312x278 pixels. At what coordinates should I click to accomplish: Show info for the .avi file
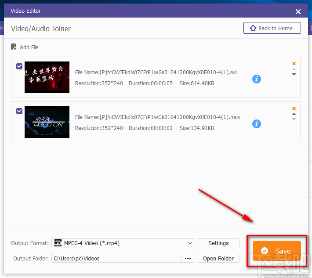point(257,79)
